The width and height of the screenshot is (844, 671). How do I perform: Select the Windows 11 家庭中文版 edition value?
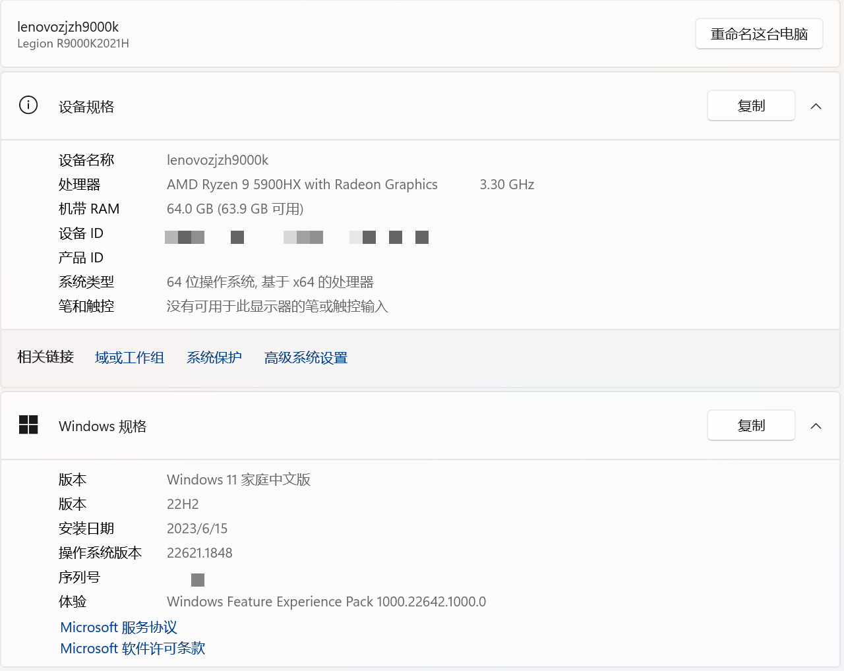click(239, 480)
